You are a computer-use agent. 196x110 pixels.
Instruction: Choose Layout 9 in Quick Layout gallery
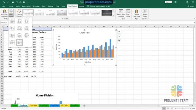pos(27,35)
